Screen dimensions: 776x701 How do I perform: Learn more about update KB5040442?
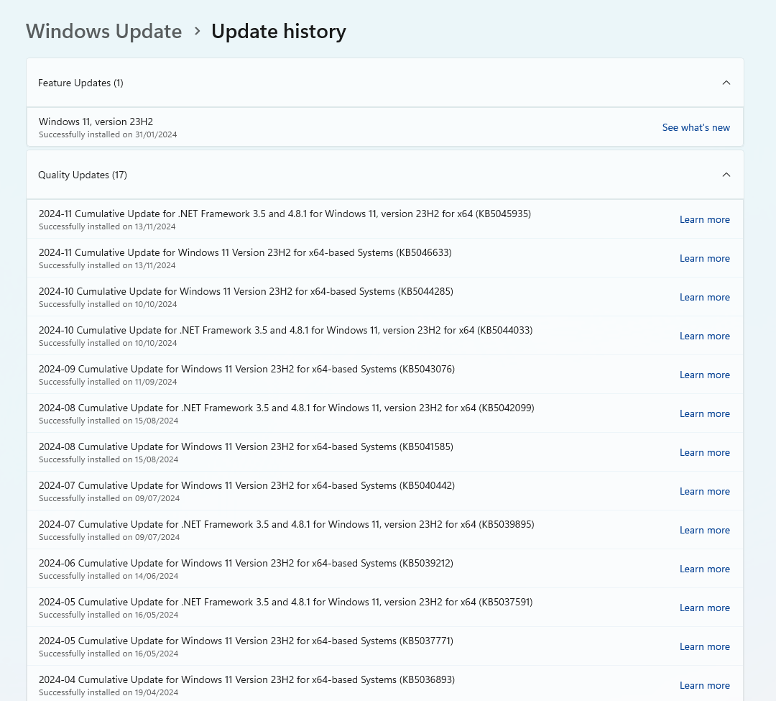(704, 491)
